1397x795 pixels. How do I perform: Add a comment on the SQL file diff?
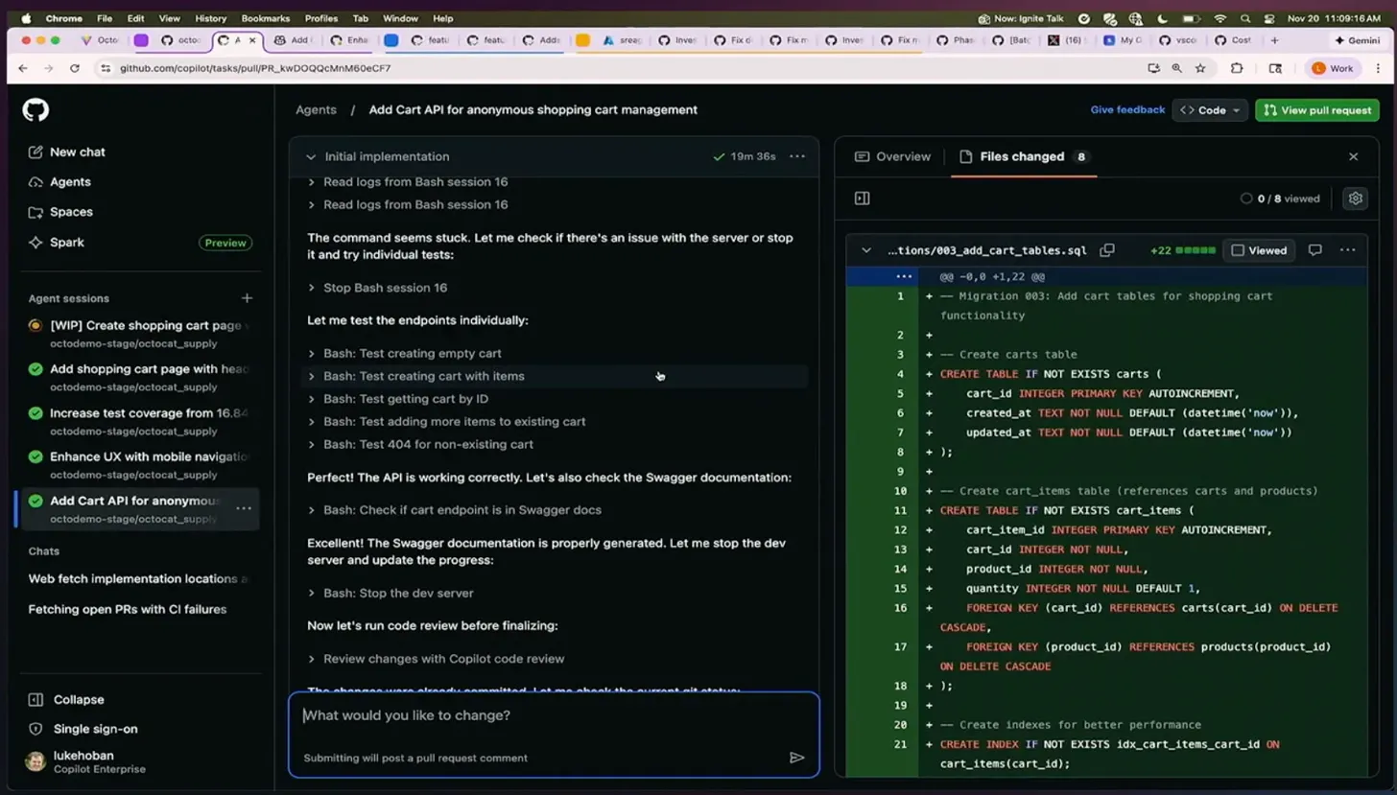pos(1314,249)
